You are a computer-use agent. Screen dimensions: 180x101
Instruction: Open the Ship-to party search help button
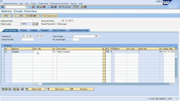coord(34,24)
